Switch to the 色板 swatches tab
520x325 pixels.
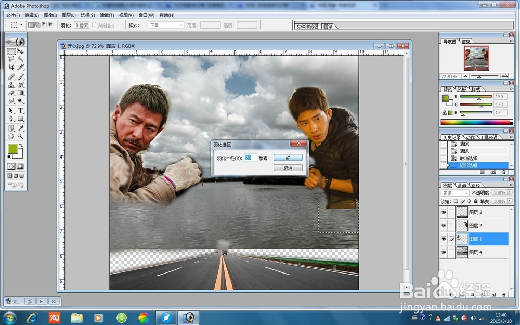pos(461,89)
